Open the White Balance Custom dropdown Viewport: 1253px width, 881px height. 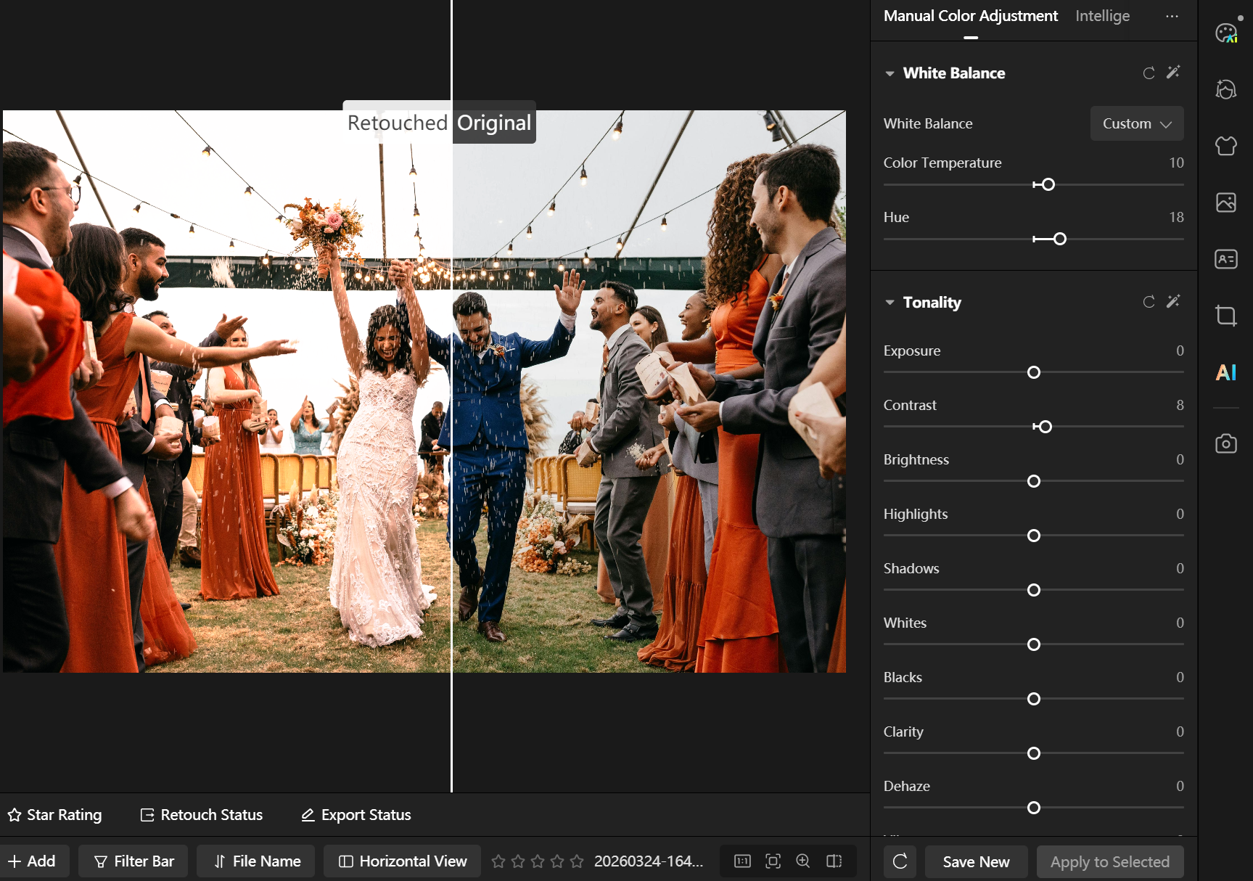pyautogui.click(x=1136, y=123)
